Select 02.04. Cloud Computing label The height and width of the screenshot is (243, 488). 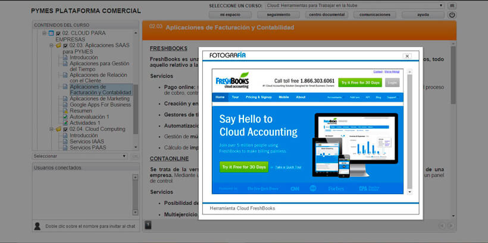coord(97,129)
